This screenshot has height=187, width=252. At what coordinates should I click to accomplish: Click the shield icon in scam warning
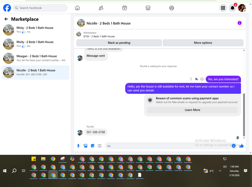150,100
